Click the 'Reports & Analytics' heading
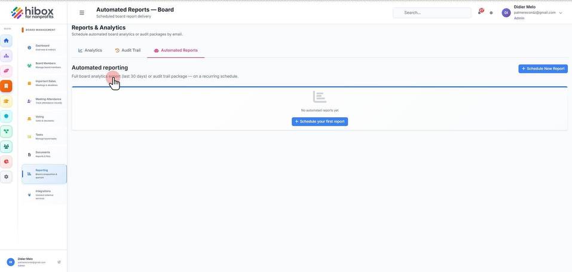The height and width of the screenshot is (272, 572). coord(99,27)
